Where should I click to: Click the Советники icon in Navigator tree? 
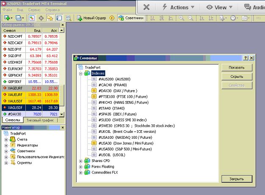coord(13,151)
